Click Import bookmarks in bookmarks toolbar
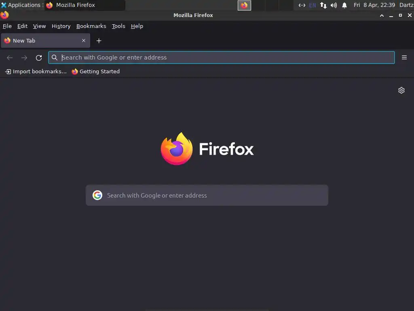Image resolution: width=414 pixels, height=311 pixels. pos(36,71)
